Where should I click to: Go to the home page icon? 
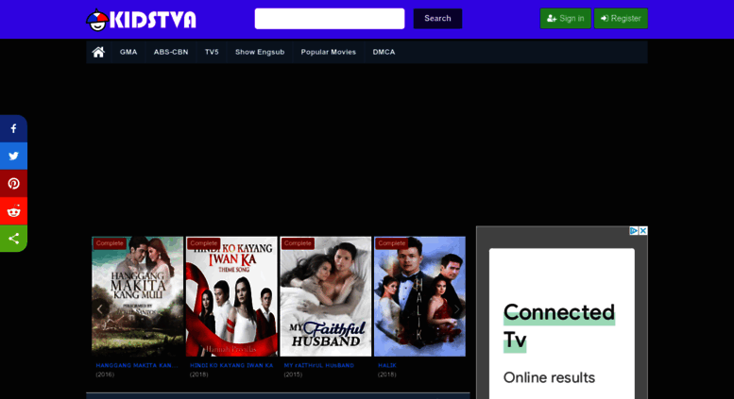pos(98,52)
